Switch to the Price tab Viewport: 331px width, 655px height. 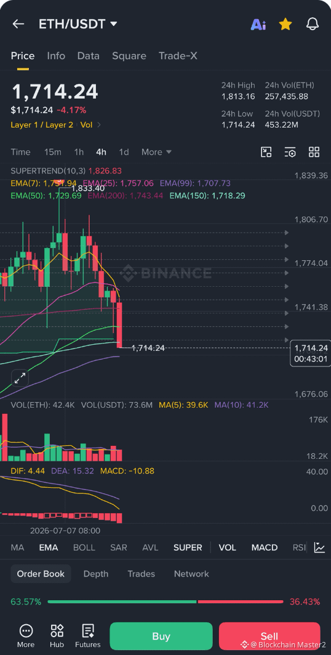[x=23, y=56]
